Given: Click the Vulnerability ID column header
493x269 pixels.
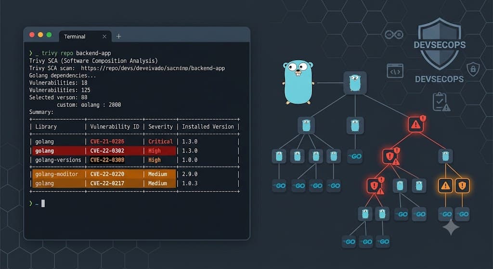Looking at the screenshot, I should point(115,127).
